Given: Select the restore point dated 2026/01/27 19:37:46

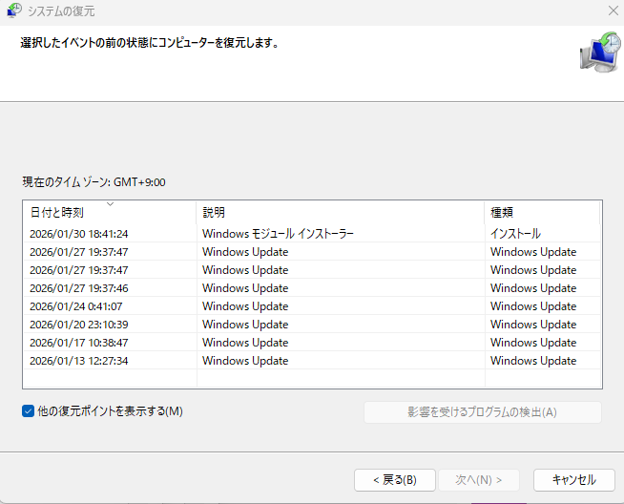Looking at the screenshot, I should 78,288.
